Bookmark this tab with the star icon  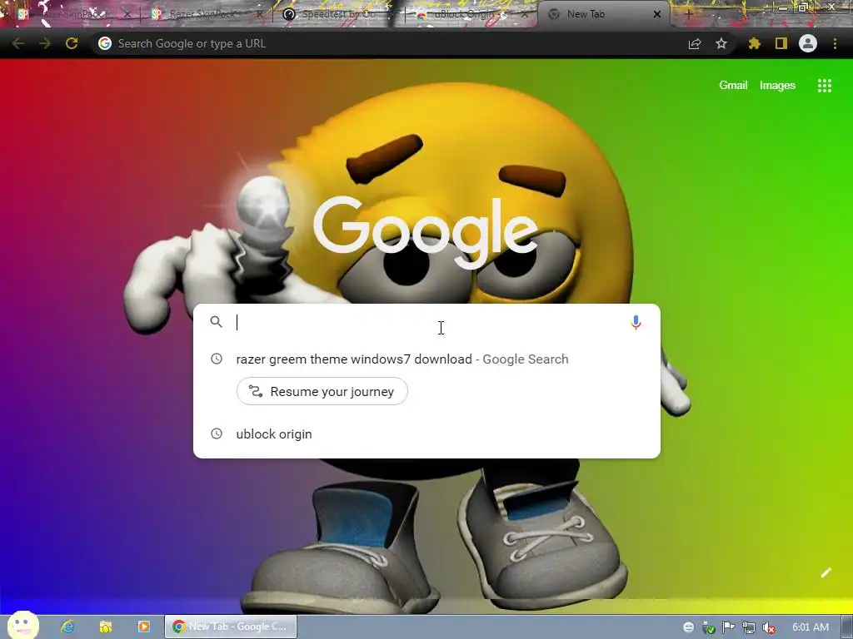(721, 43)
